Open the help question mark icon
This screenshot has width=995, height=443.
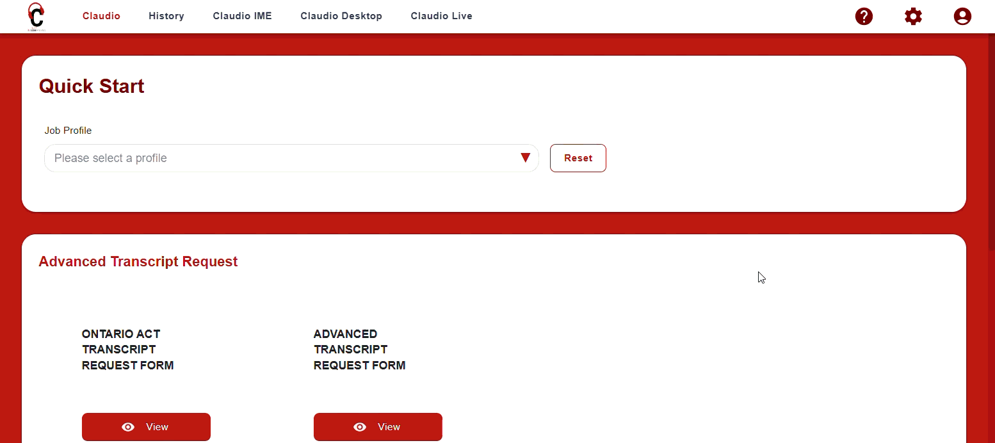pyautogui.click(x=864, y=16)
